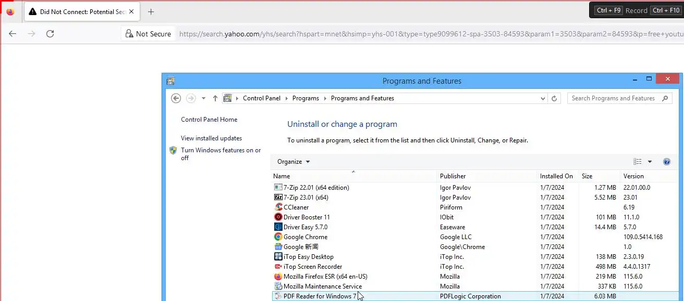Sort by the Size column header
This screenshot has height=301, width=684.
pos(599,176)
